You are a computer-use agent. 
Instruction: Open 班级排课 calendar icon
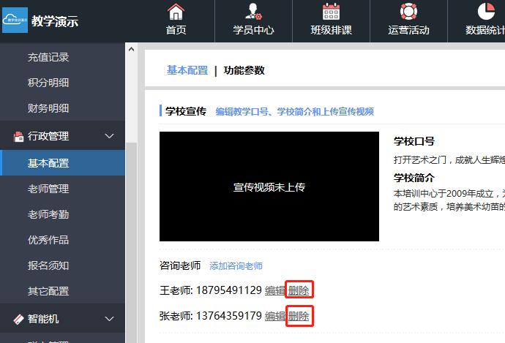coord(331,12)
